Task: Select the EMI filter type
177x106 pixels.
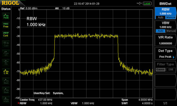Action: tap(171, 69)
